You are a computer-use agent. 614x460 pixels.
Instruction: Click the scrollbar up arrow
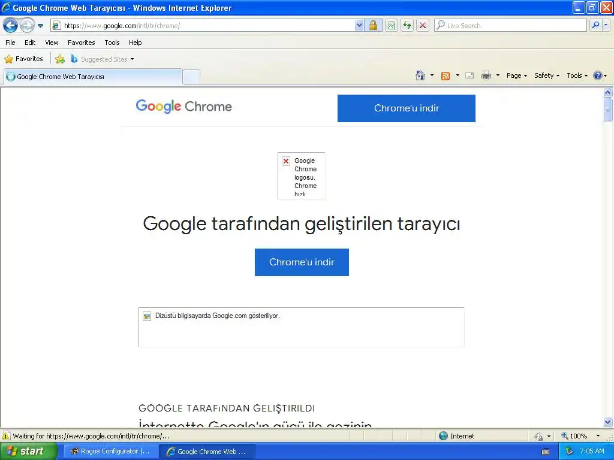point(608,93)
